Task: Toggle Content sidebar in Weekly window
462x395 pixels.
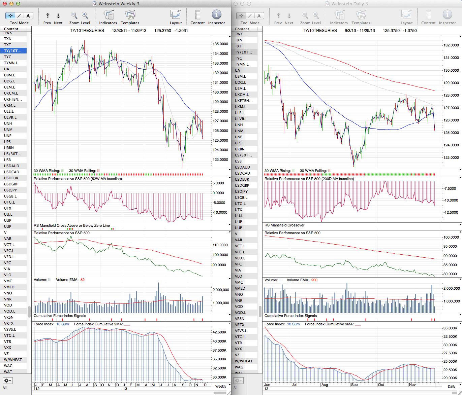Action: tap(197, 15)
